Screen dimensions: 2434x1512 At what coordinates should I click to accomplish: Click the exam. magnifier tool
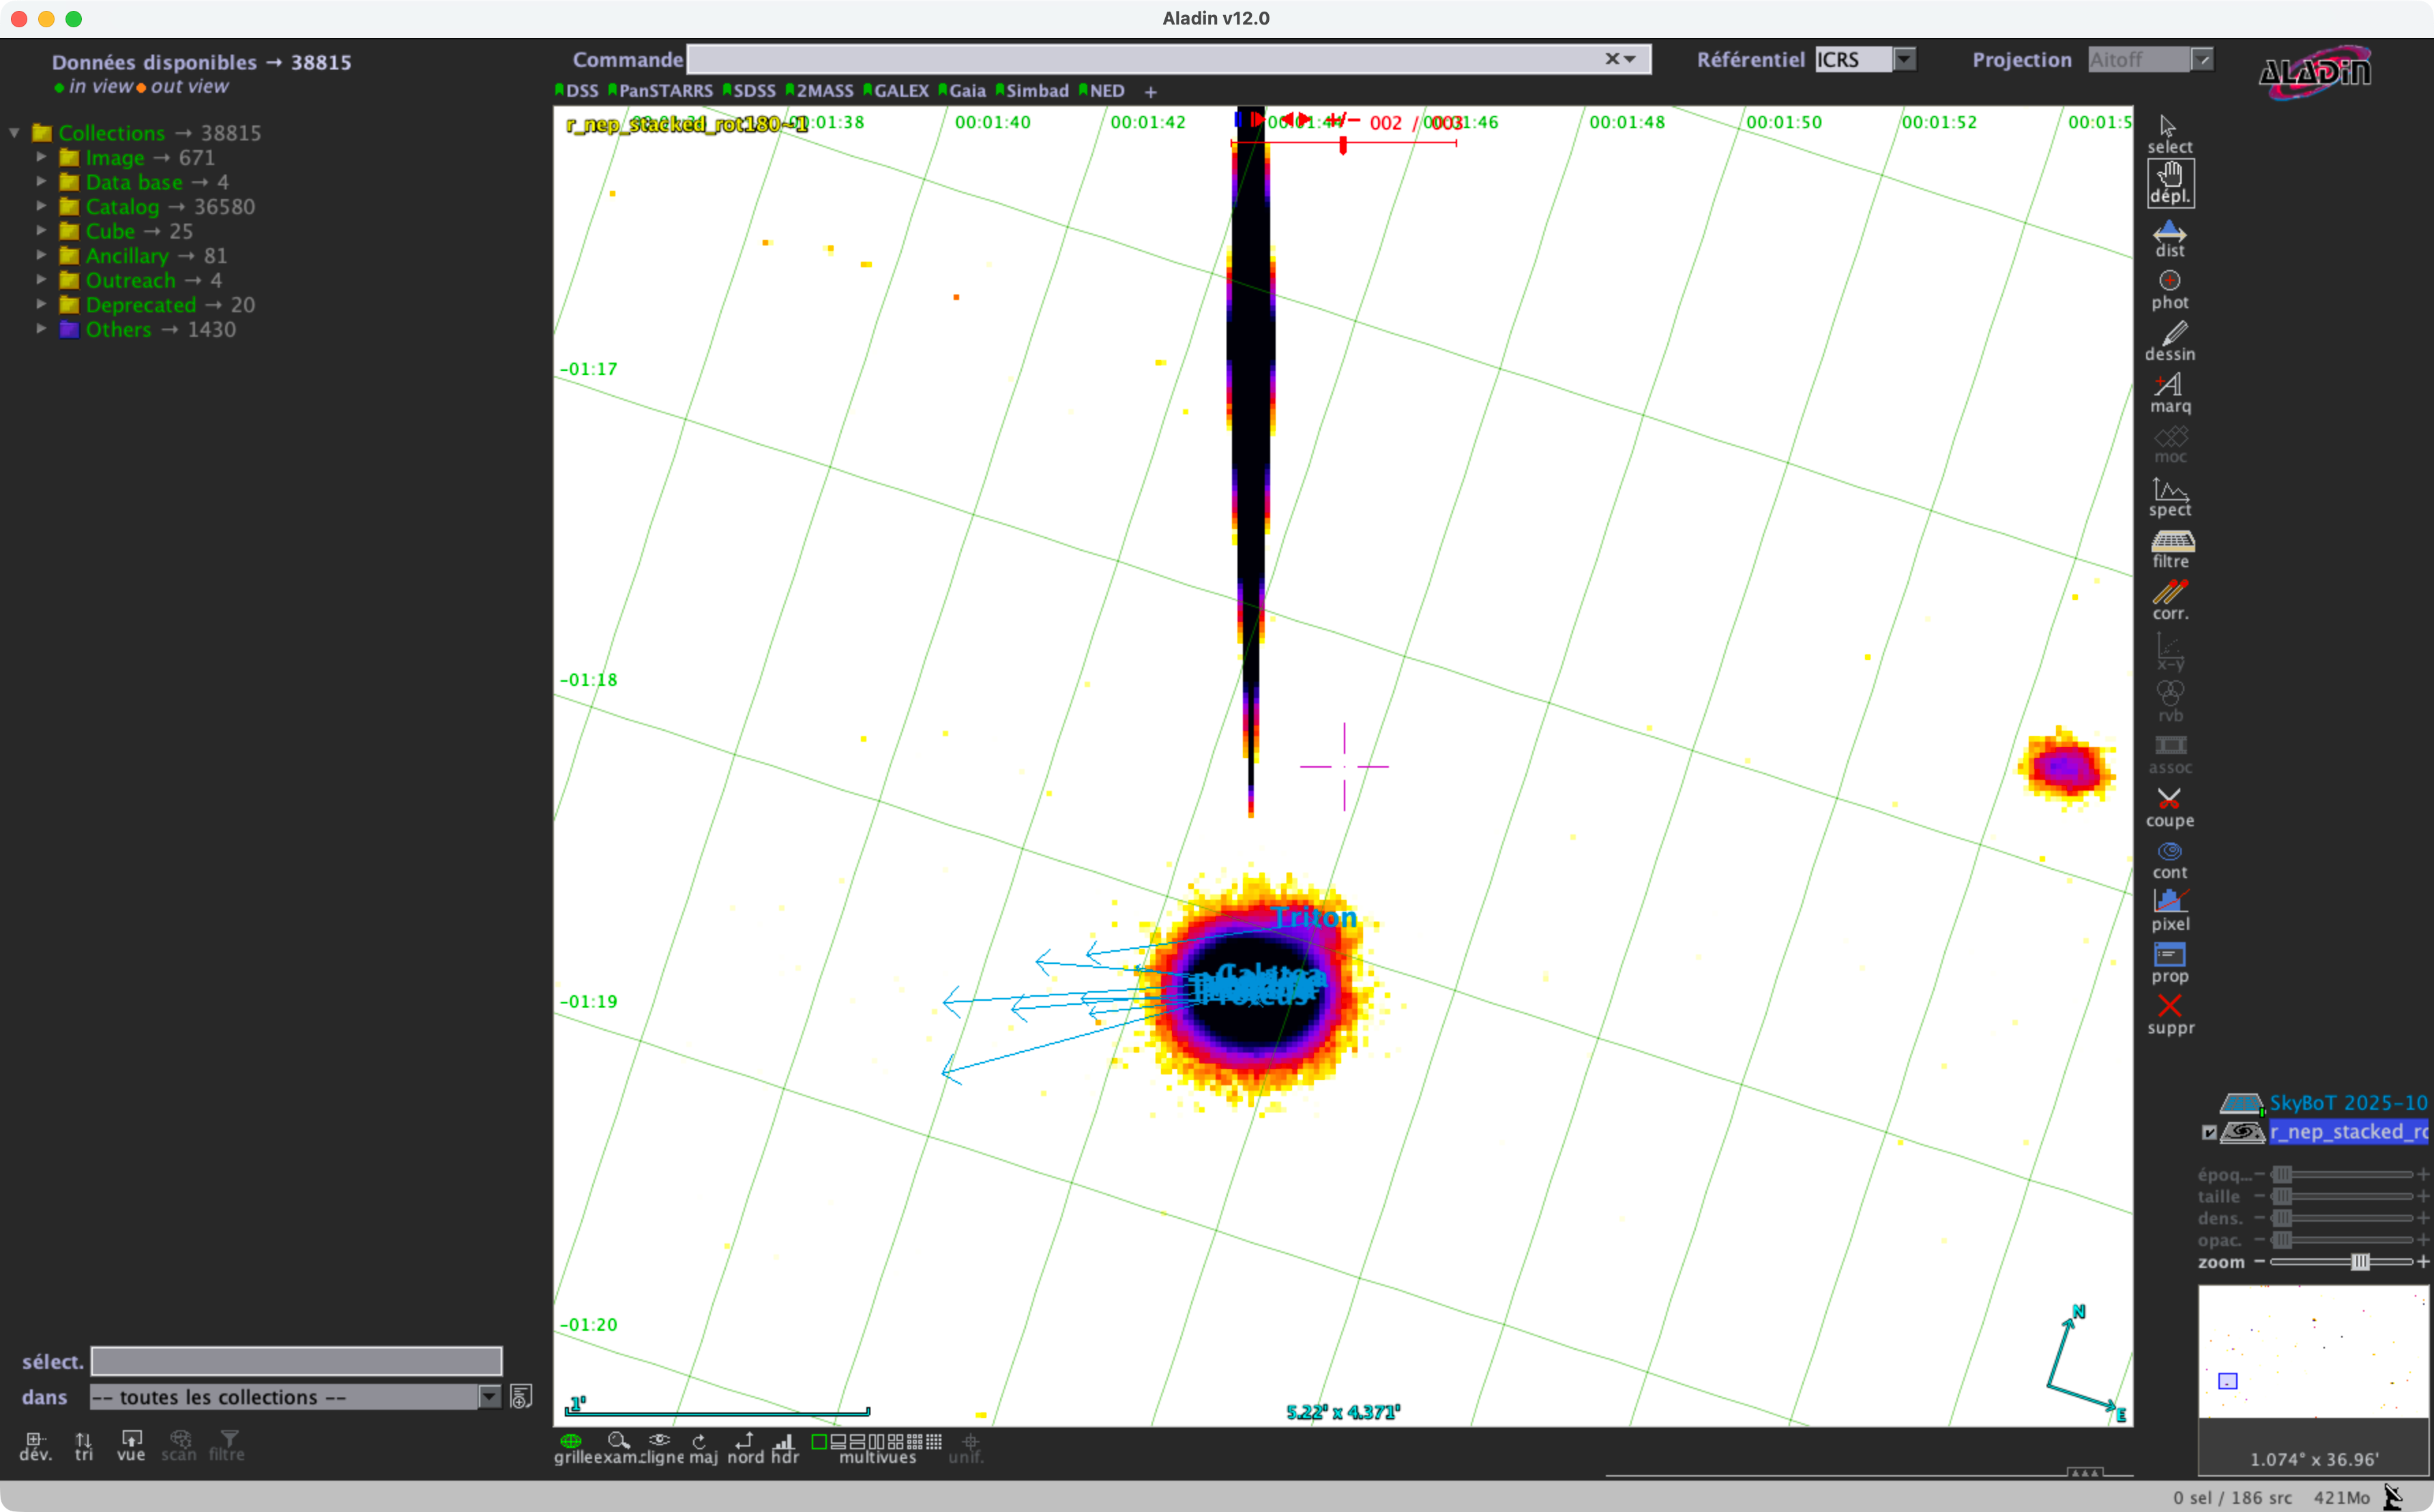(x=619, y=1447)
